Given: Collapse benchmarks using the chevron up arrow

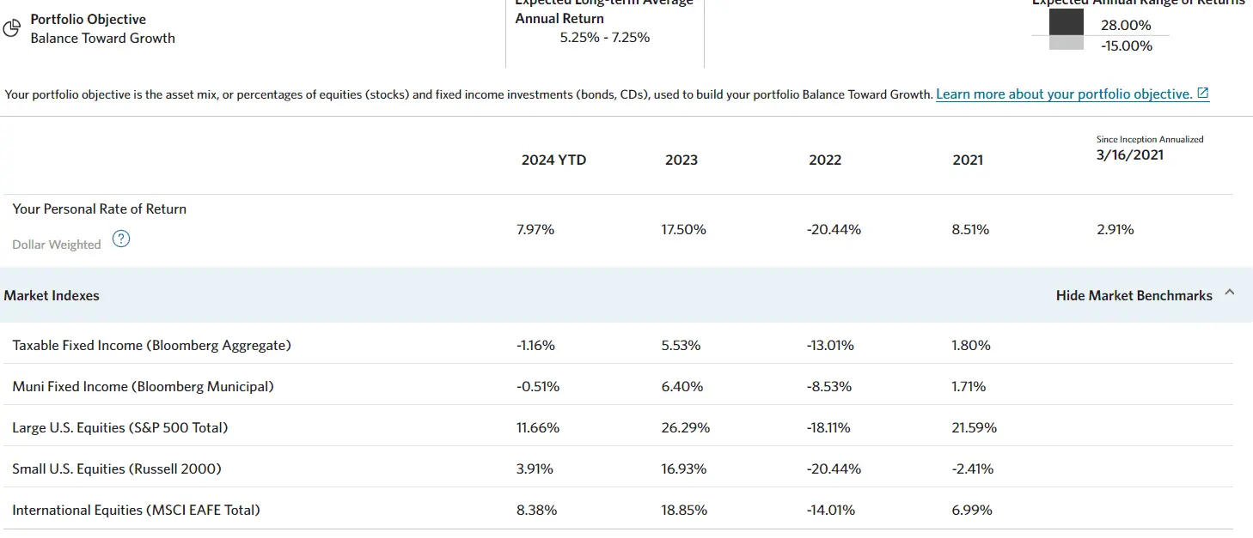Looking at the screenshot, I should [1230, 293].
